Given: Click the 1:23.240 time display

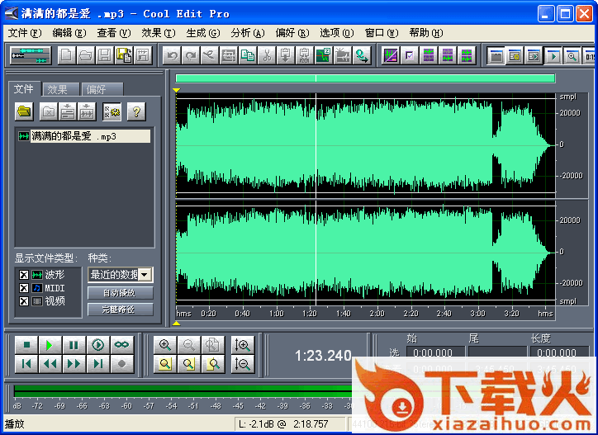Looking at the screenshot, I should (x=323, y=356).
